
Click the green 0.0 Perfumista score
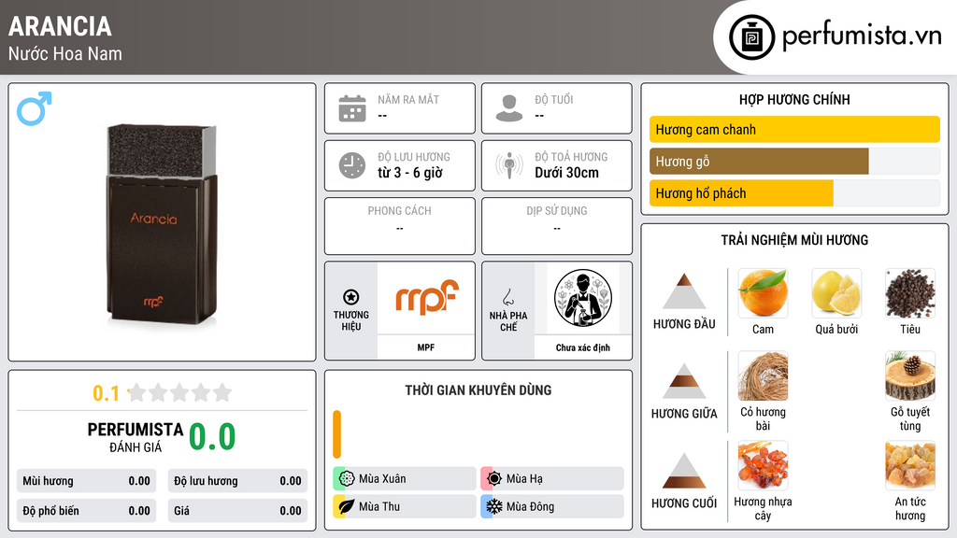[x=212, y=436]
